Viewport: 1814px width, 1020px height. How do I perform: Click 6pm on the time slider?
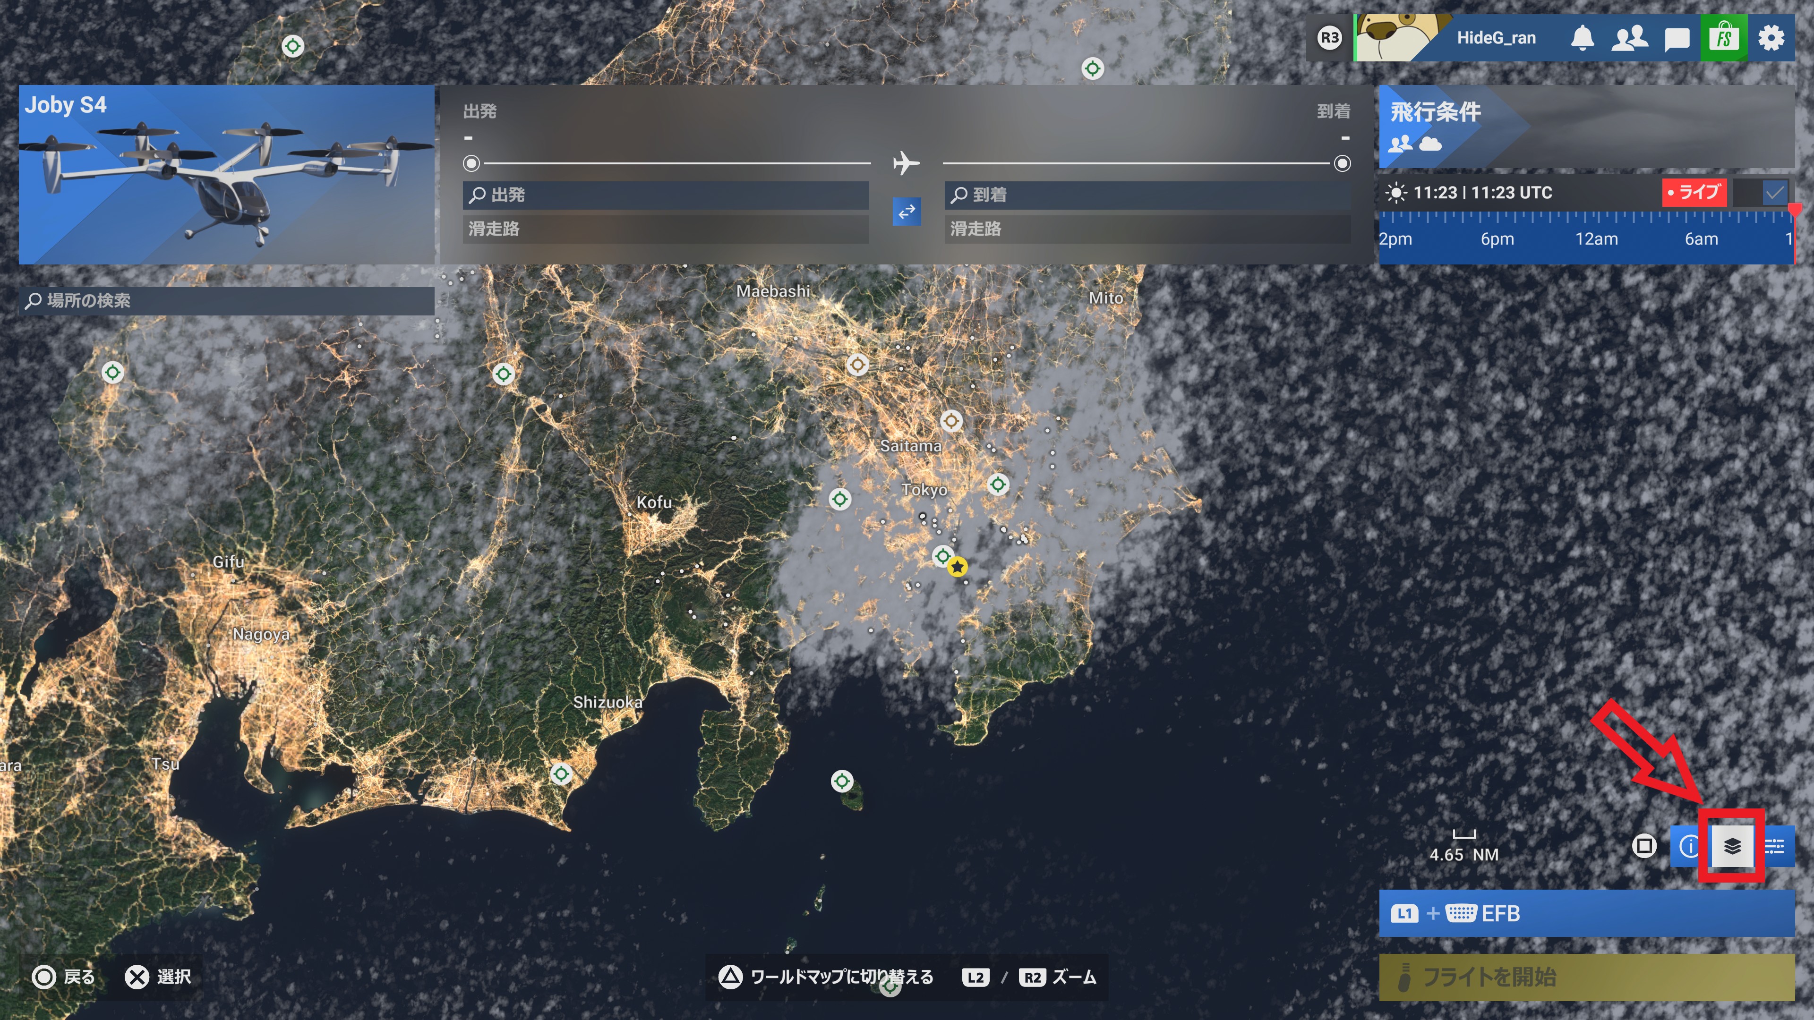[x=1497, y=239]
